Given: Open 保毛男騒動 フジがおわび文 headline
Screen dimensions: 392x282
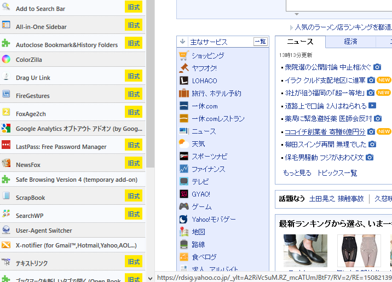Looking at the screenshot, I should click(x=324, y=158).
